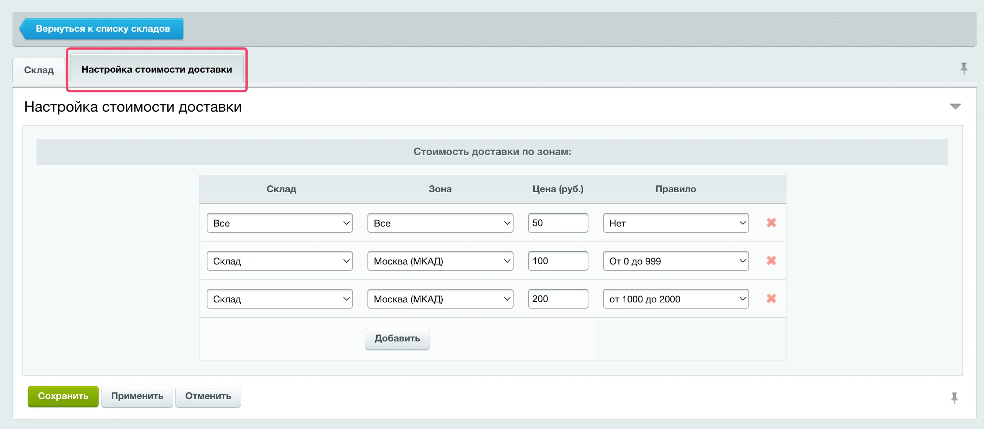The image size is (984, 429).
Task: Click the Добавить button
Action: [x=397, y=339]
